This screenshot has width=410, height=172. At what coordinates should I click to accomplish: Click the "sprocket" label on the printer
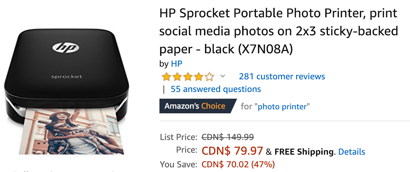pyautogui.click(x=66, y=77)
